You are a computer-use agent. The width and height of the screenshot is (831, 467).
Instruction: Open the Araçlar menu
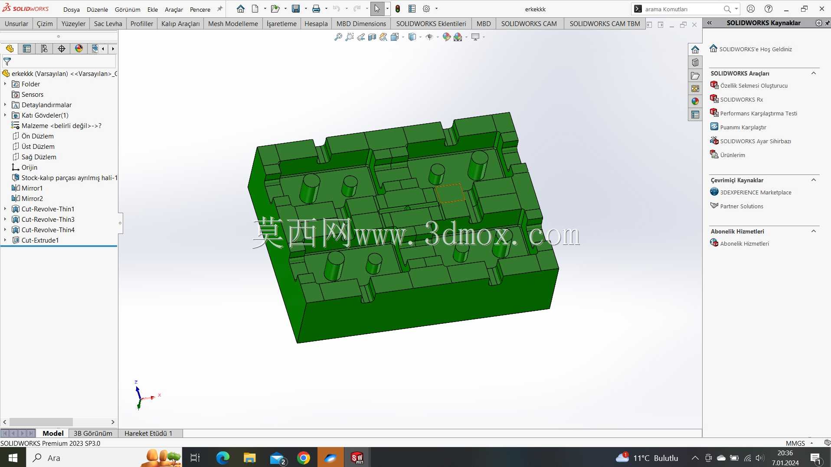(174, 9)
